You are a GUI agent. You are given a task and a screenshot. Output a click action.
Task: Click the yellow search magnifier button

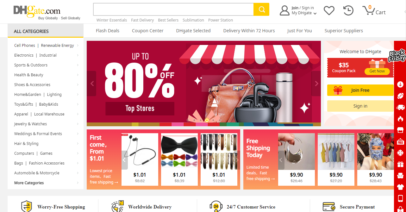click(261, 9)
